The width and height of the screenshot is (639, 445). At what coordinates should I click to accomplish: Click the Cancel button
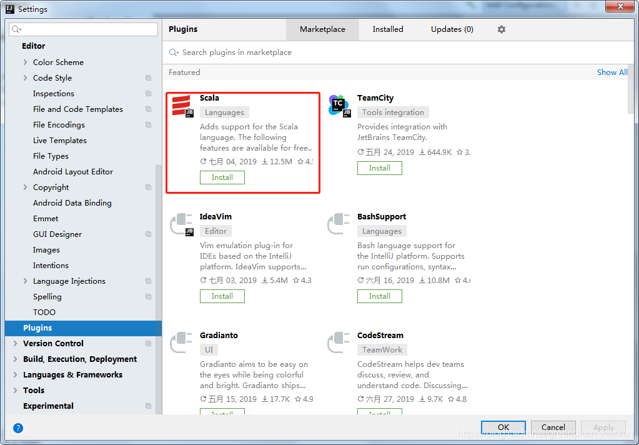(553, 427)
